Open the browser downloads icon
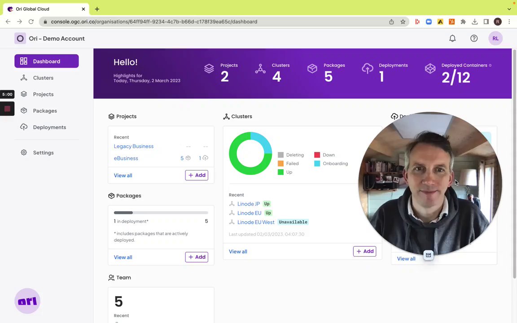Viewport: 517px width, 323px height. pos(474,22)
